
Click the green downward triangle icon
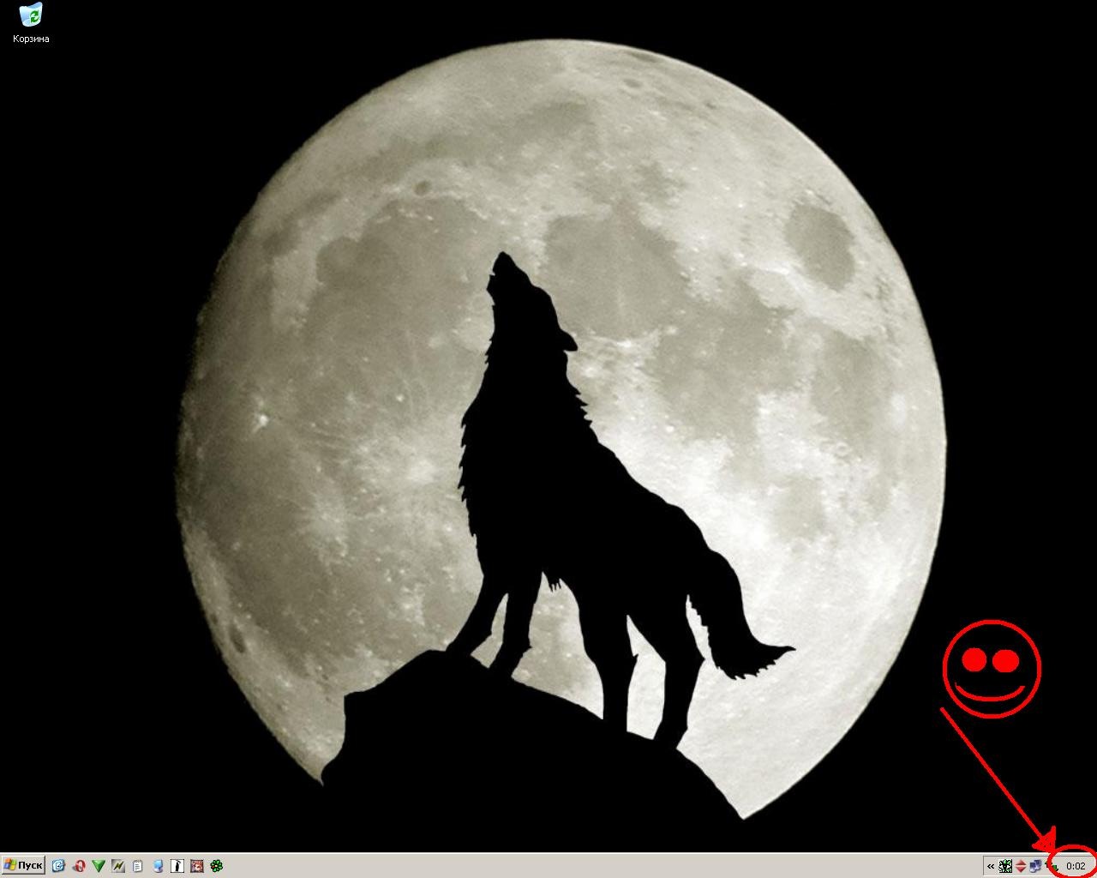(x=99, y=866)
